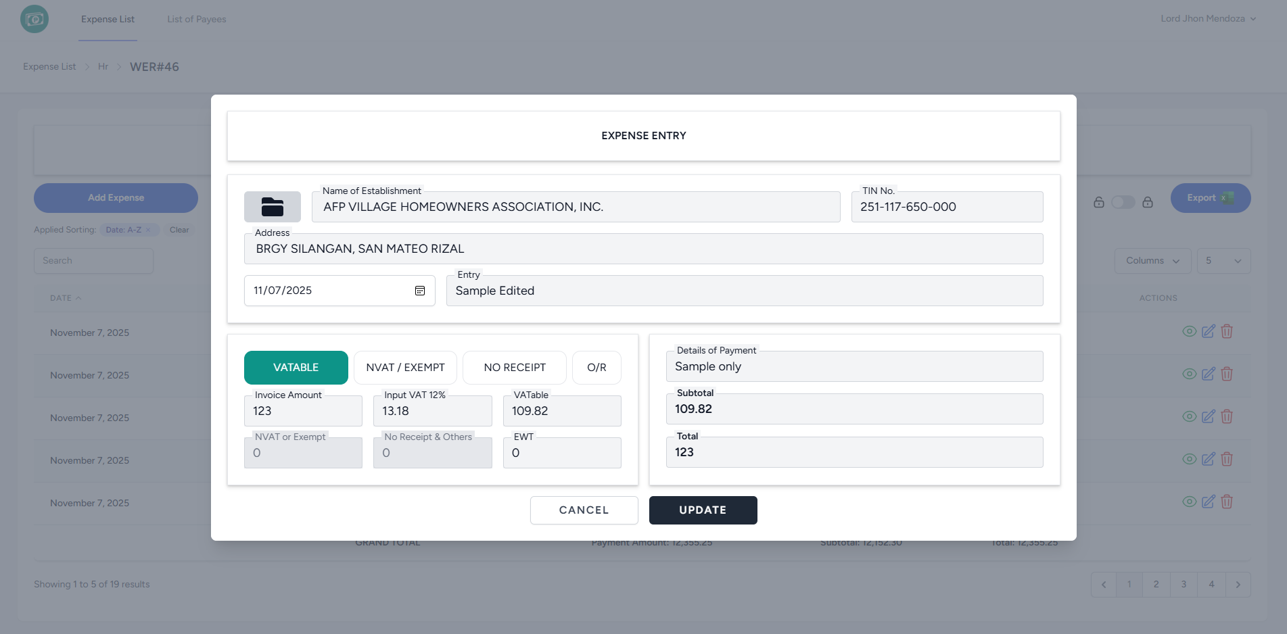Click the app logo in the top bar

(x=34, y=19)
